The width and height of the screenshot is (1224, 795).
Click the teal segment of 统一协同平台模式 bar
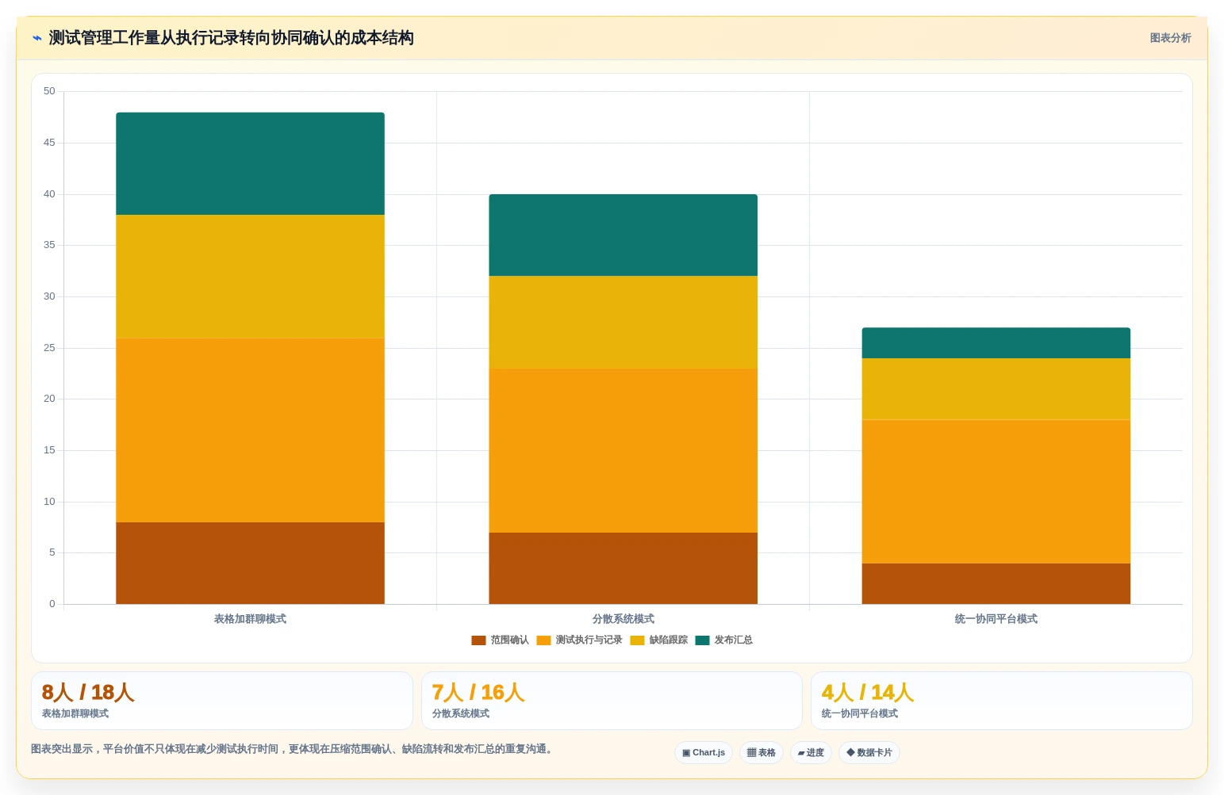point(996,343)
